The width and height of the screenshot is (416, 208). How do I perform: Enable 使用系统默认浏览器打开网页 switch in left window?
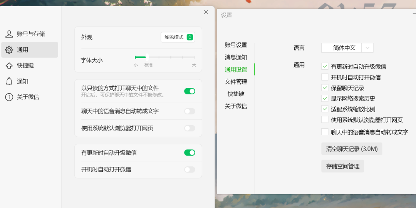pos(190,128)
